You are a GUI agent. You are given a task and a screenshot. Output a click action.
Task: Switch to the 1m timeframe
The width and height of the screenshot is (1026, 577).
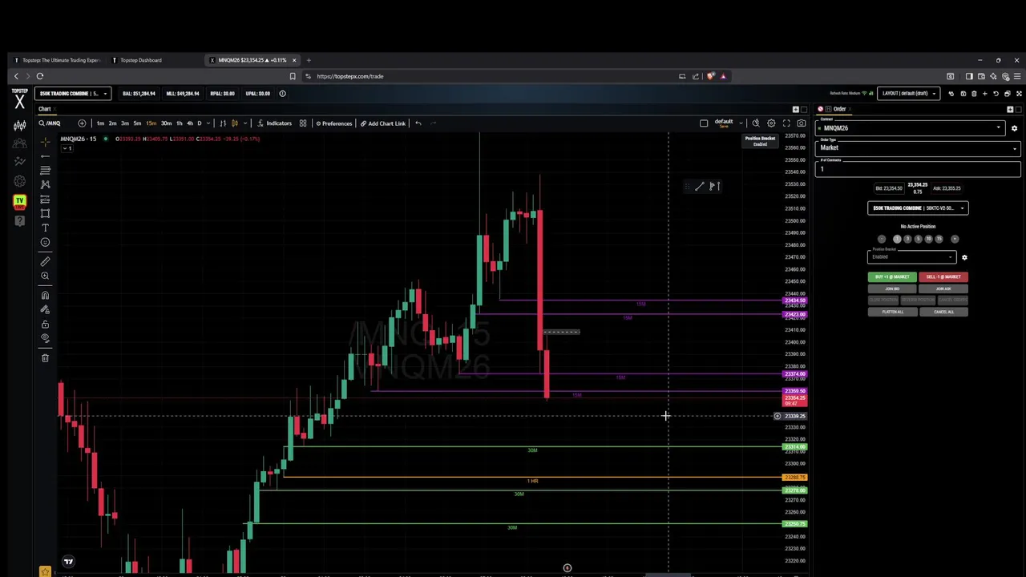point(100,123)
